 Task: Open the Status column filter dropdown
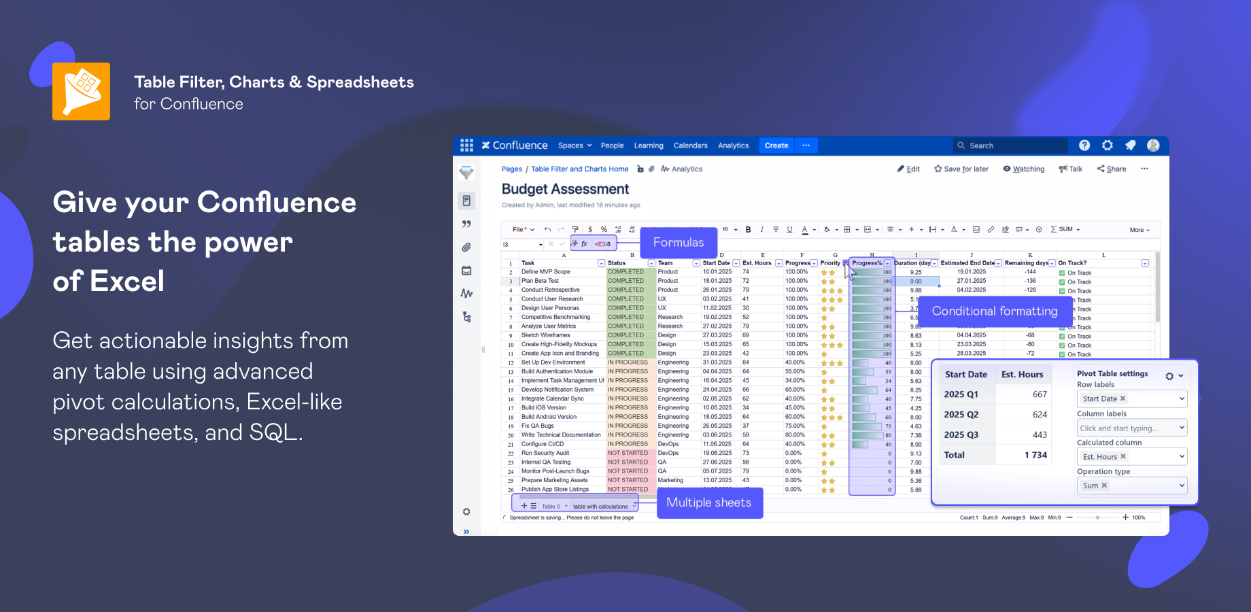click(x=651, y=263)
